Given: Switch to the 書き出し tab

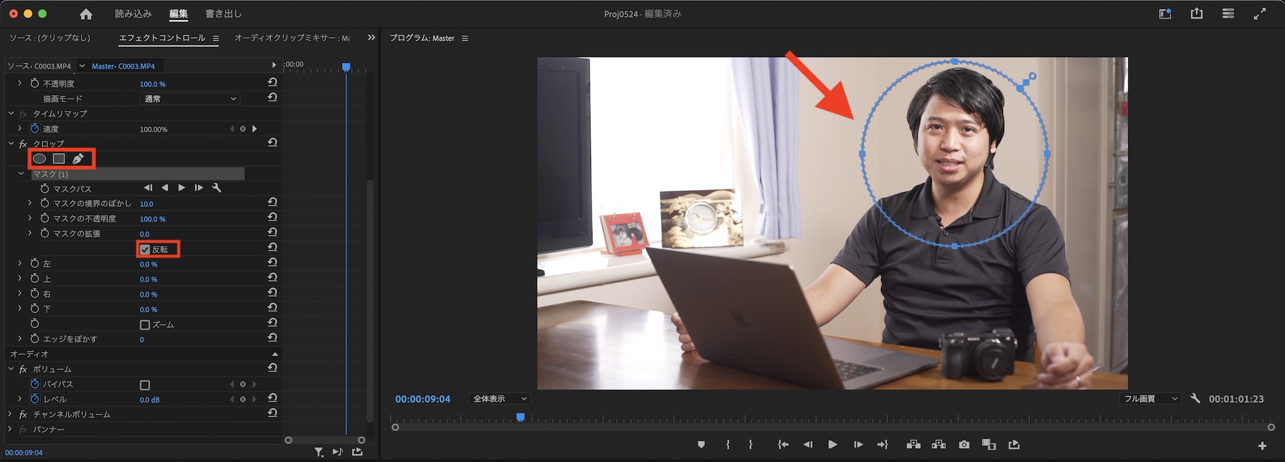Looking at the screenshot, I should click(223, 13).
